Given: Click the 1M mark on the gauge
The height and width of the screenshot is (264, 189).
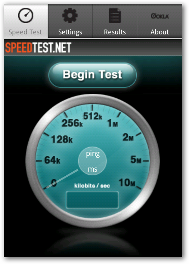Looking at the screenshot, I should coord(113,123).
